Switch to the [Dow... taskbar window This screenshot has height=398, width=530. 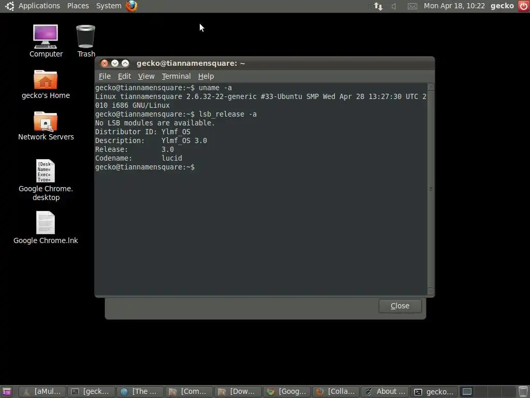[238, 392]
